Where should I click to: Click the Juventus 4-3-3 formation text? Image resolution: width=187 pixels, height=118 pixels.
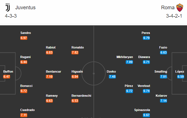11,16
